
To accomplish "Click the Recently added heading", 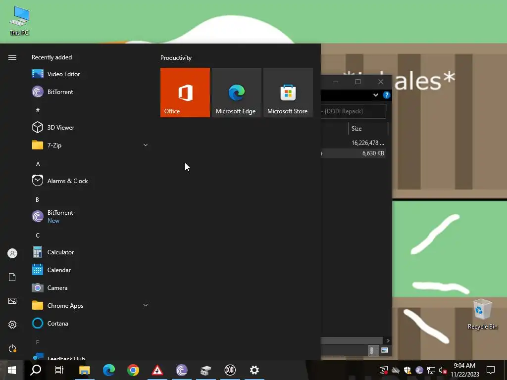I will click(x=51, y=57).
